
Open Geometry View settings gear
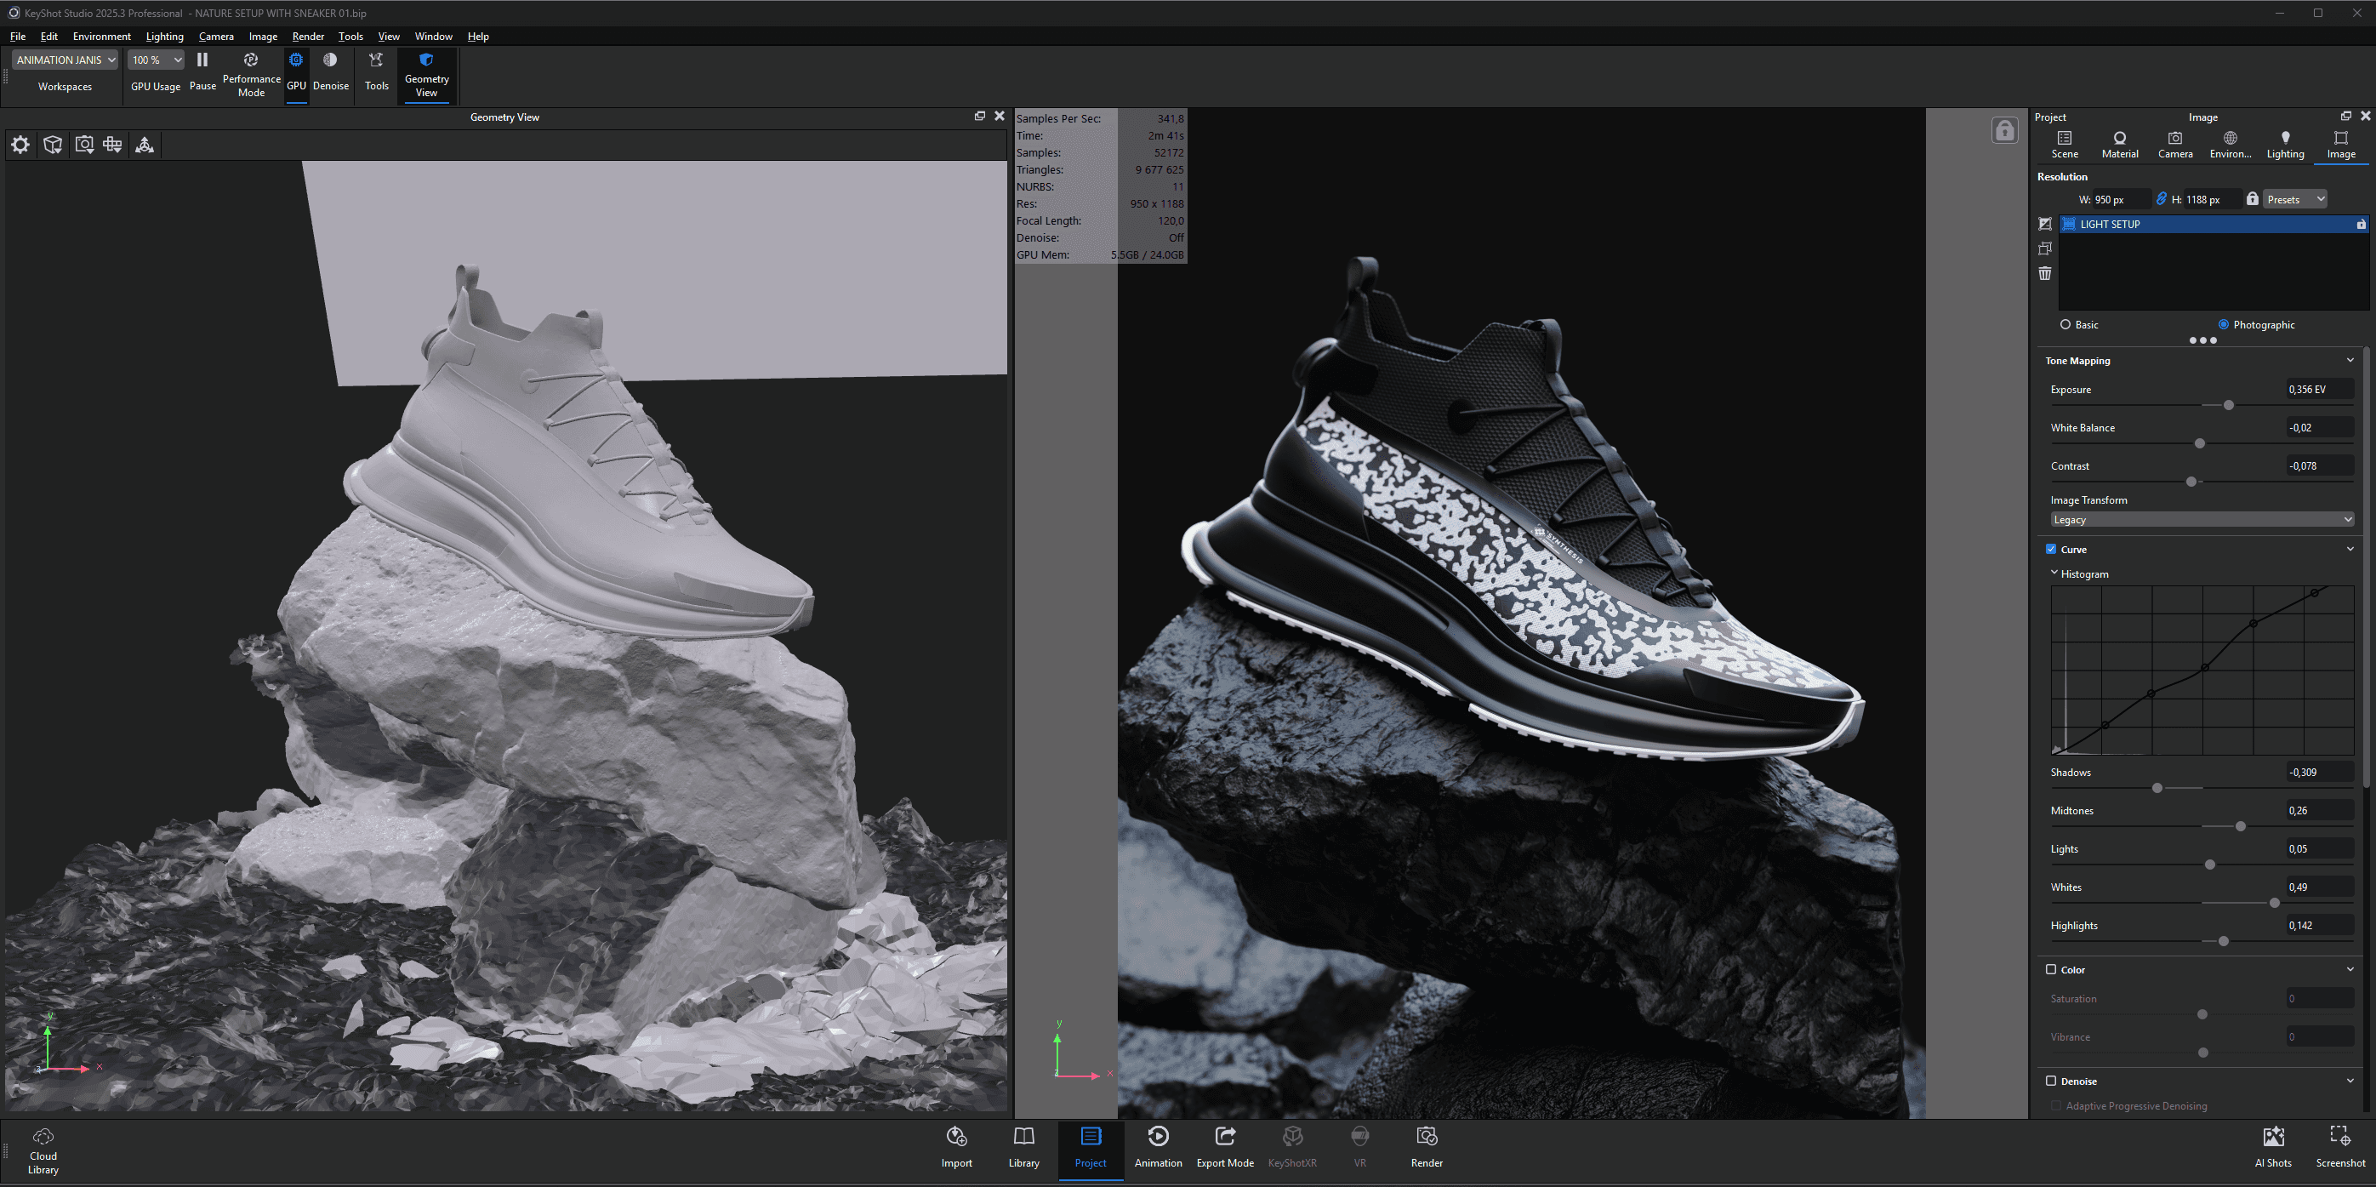20,145
